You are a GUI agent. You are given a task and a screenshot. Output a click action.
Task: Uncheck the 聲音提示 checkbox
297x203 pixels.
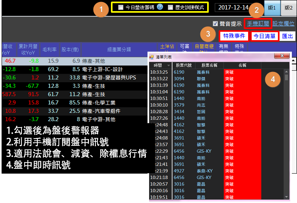tap(215, 24)
